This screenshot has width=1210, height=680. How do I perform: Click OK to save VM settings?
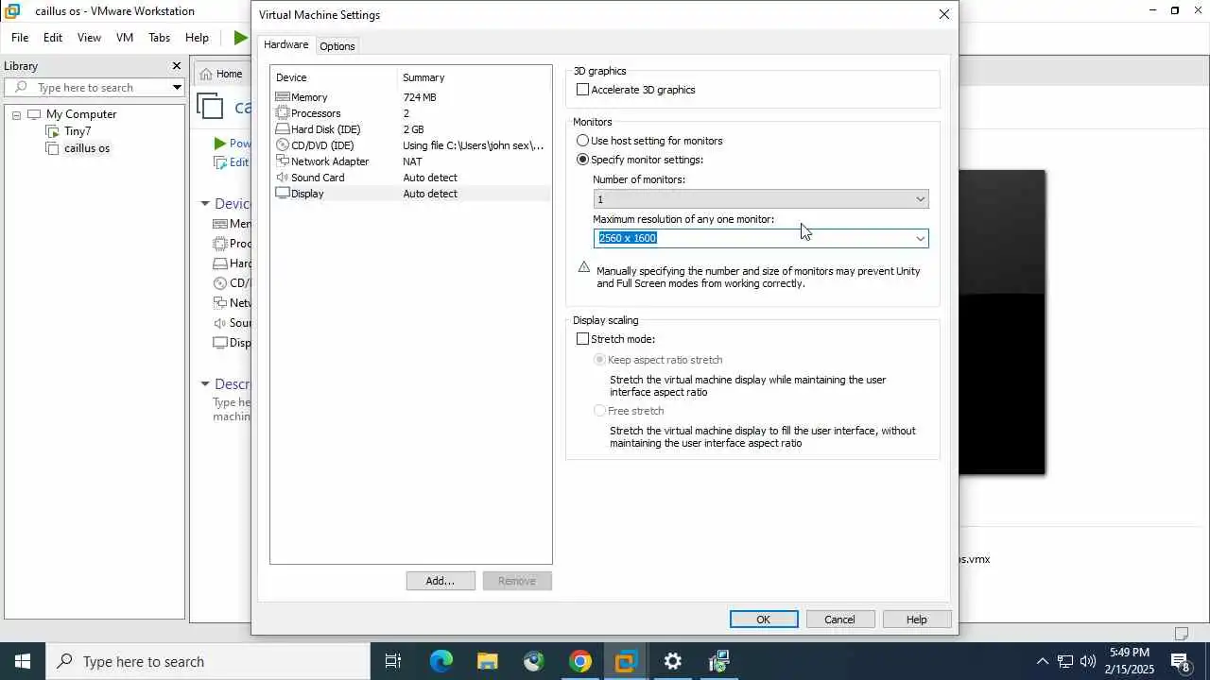764,620
